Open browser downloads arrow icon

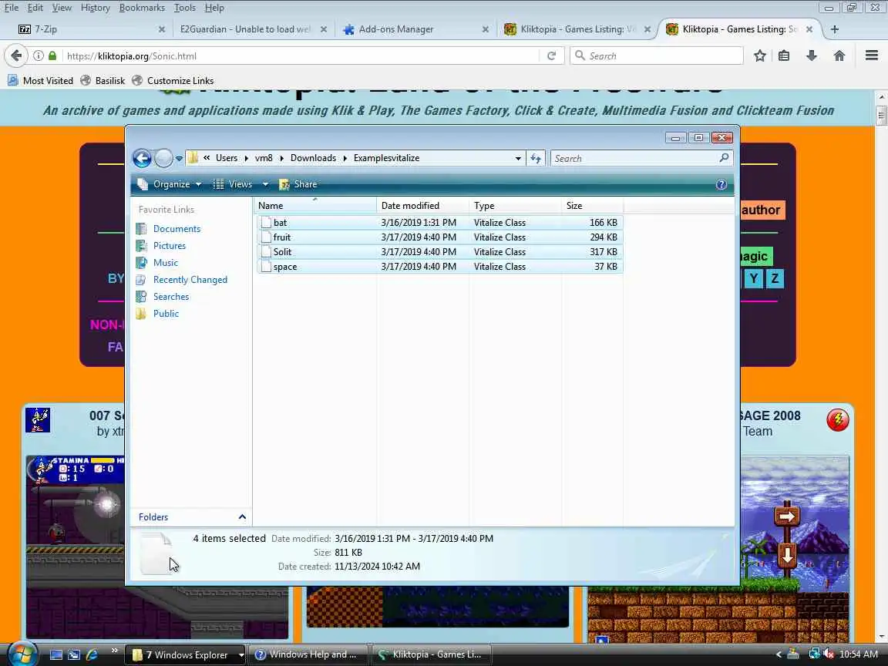coord(812,55)
